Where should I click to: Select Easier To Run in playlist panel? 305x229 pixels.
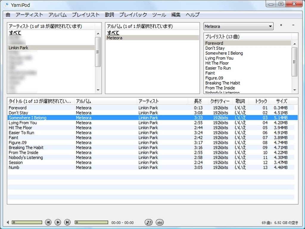tap(248, 68)
